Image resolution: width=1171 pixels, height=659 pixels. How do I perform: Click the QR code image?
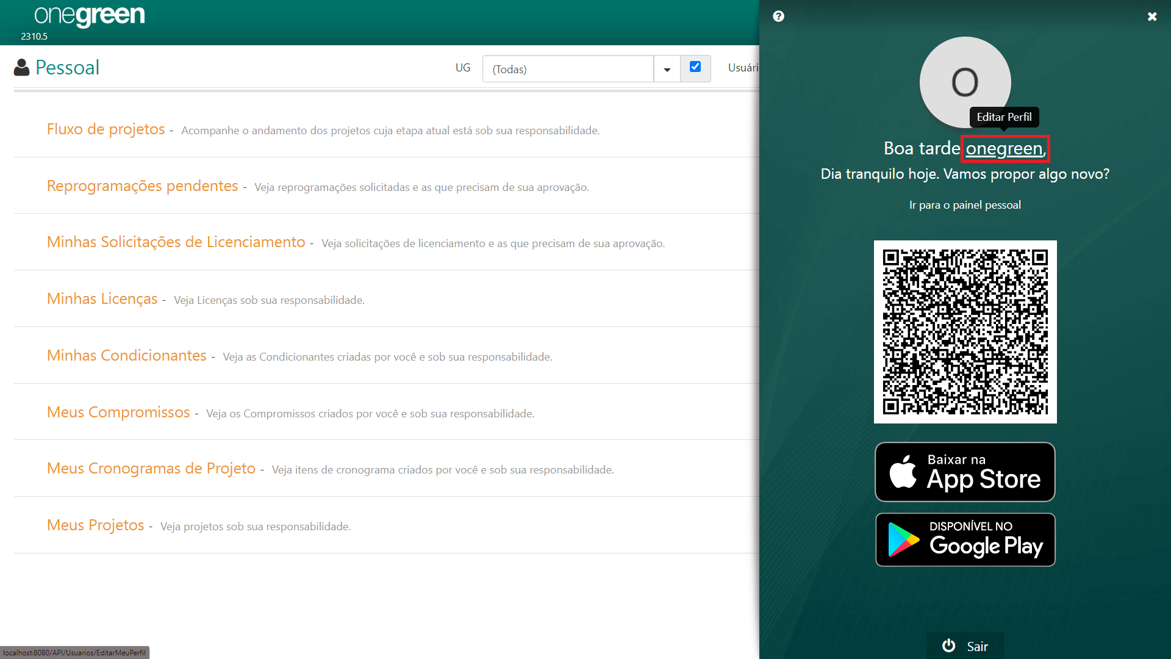(965, 332)
